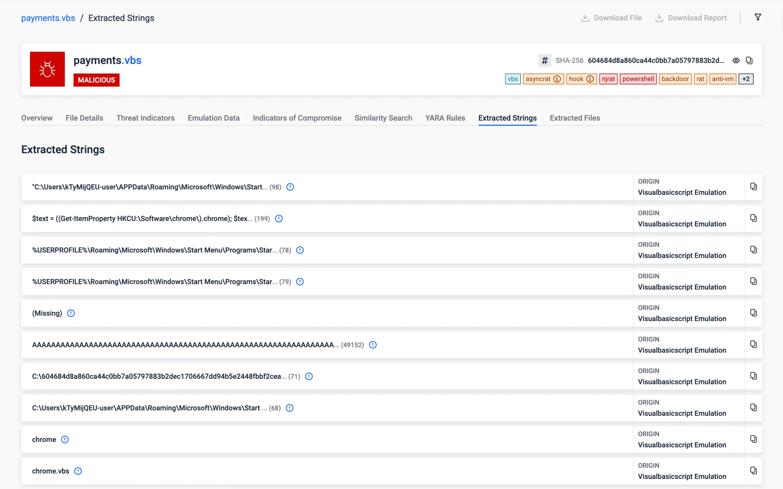783x489 pixels.
Task: Switch to the Threat Indicators tab
Action: [x=145, y=118]
